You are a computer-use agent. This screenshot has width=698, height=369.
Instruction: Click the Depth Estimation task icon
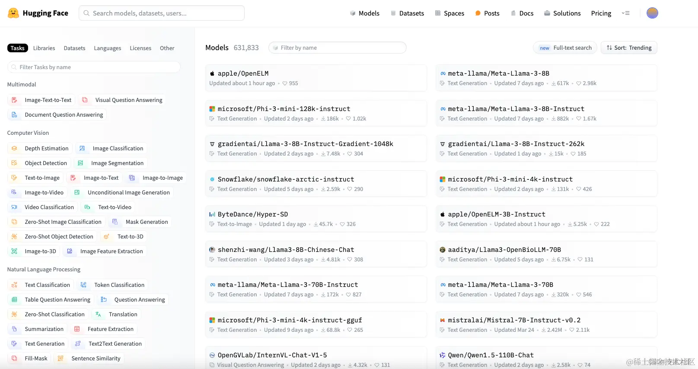14,148
